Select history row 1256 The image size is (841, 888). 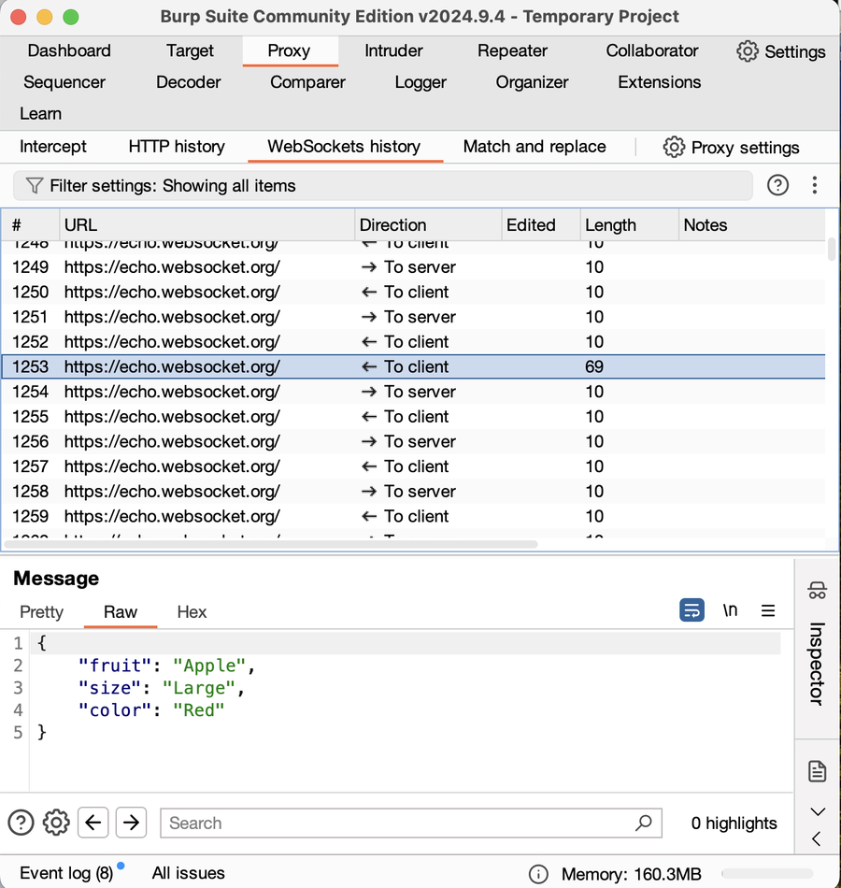point(413,441)
